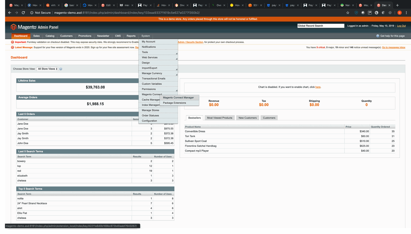Screen dimensions: 411x234
Task: Click the Log Out link
Action: (401, 26)
